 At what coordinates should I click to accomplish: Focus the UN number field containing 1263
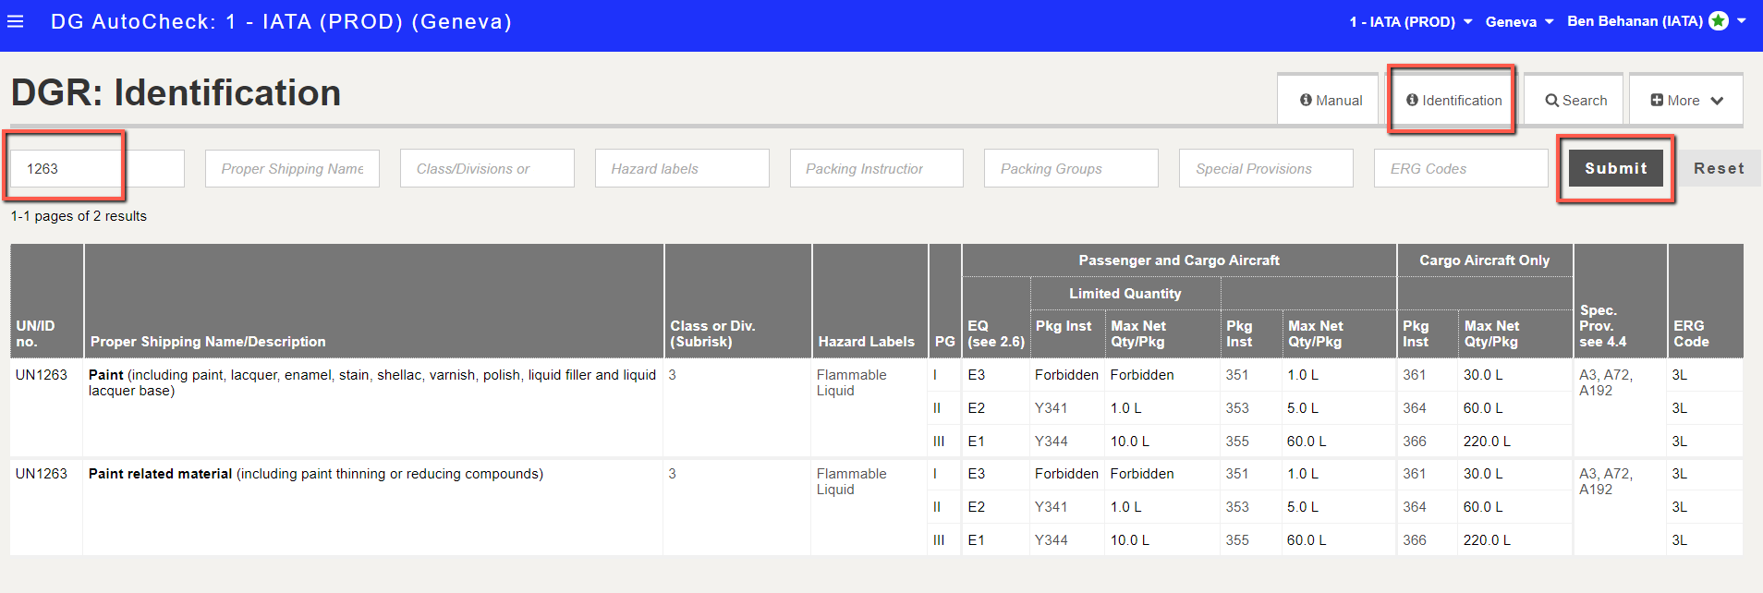tap(97, 168)
